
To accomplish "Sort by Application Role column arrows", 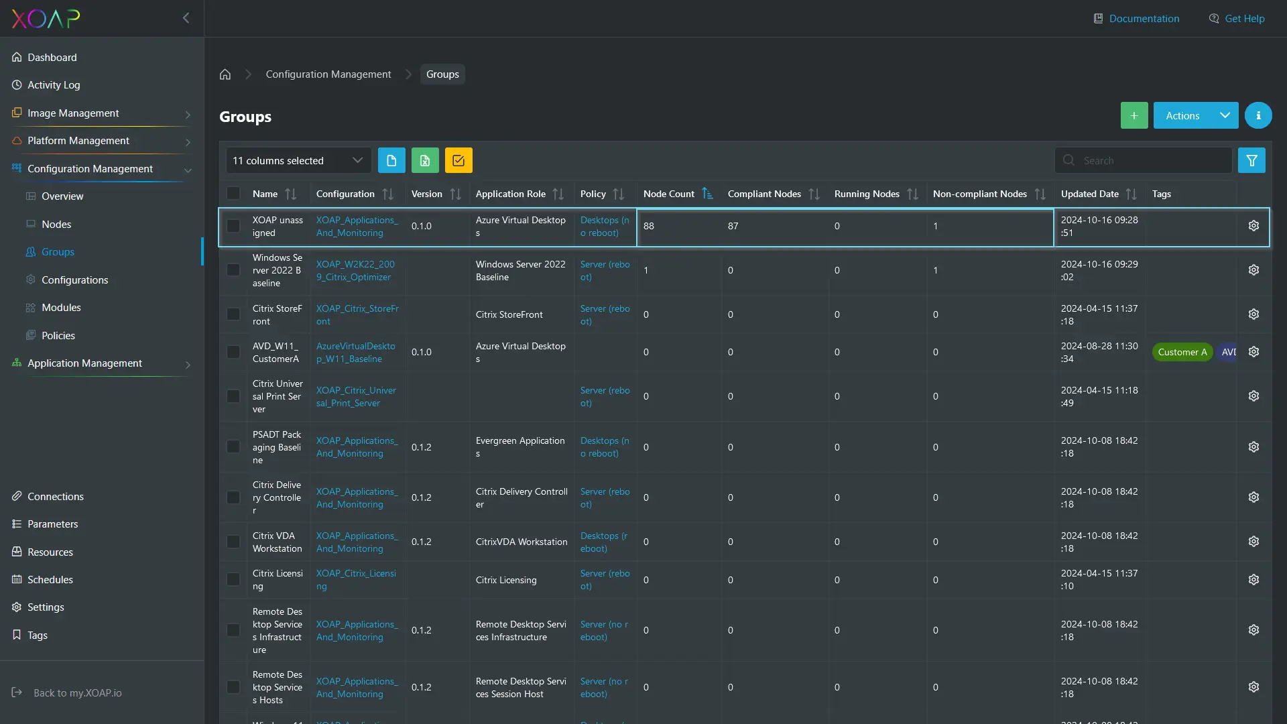I will (x=558, y=194).
